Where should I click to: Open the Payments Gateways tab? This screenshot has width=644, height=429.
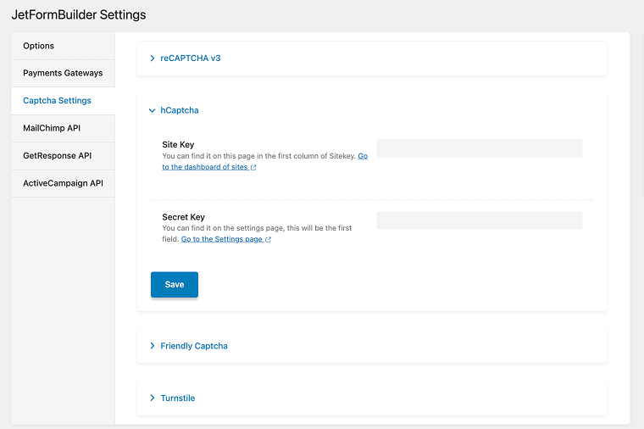click(x=63, y=73)
